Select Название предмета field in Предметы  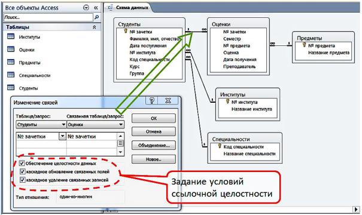coord(328,53)
